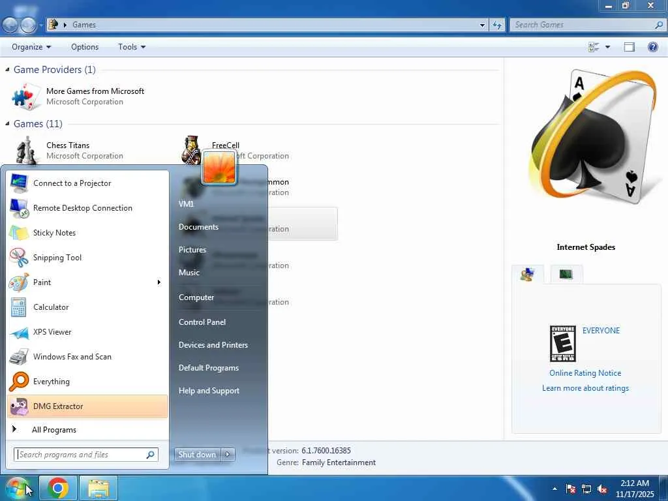Expand All Programs list
The width and height of the screenshot is (668, 501).
87,429
